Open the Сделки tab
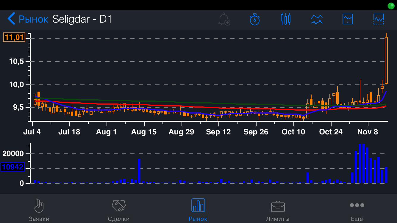 coord(119,210)
